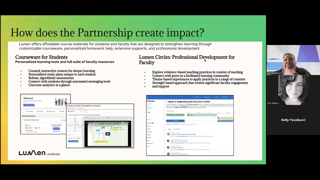Viewport: 320px width, 180px height.
Task: Click the blue Collaborate action button
Action: click(175, 121)
